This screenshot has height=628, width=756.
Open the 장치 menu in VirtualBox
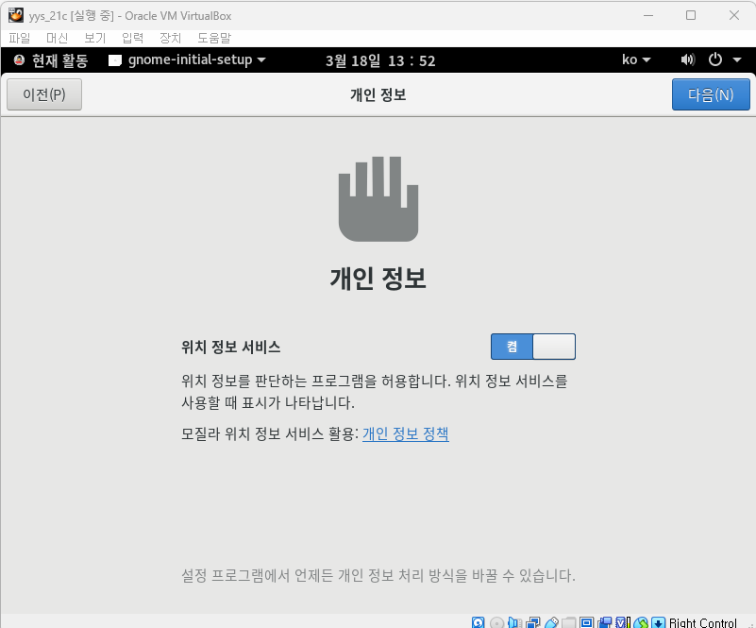click(170, 38)
